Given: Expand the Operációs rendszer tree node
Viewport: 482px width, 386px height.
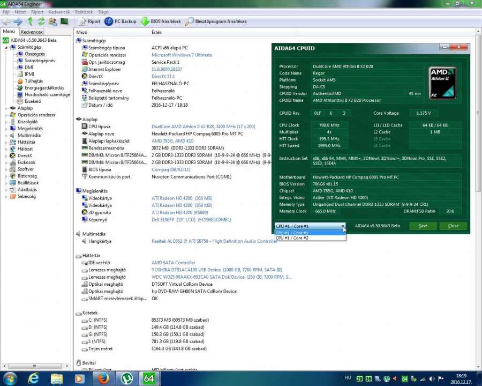Looking at the screenshot, I should 6,115.
